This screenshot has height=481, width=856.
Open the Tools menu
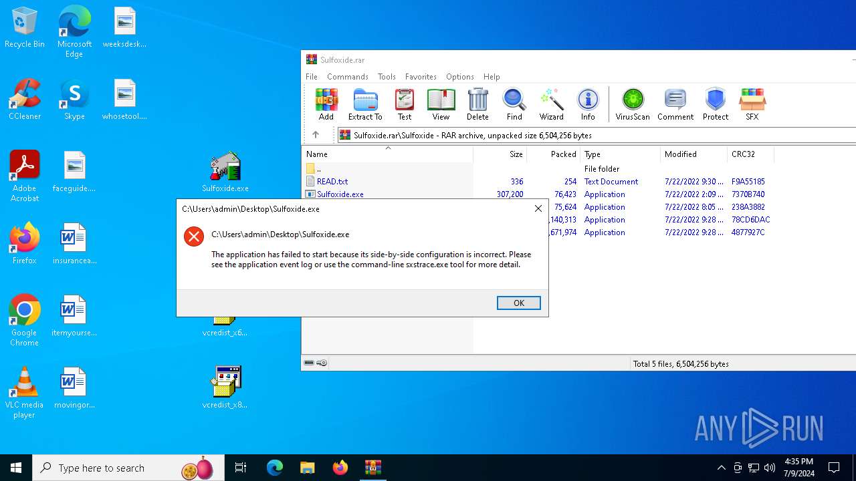tap(387, 77)
